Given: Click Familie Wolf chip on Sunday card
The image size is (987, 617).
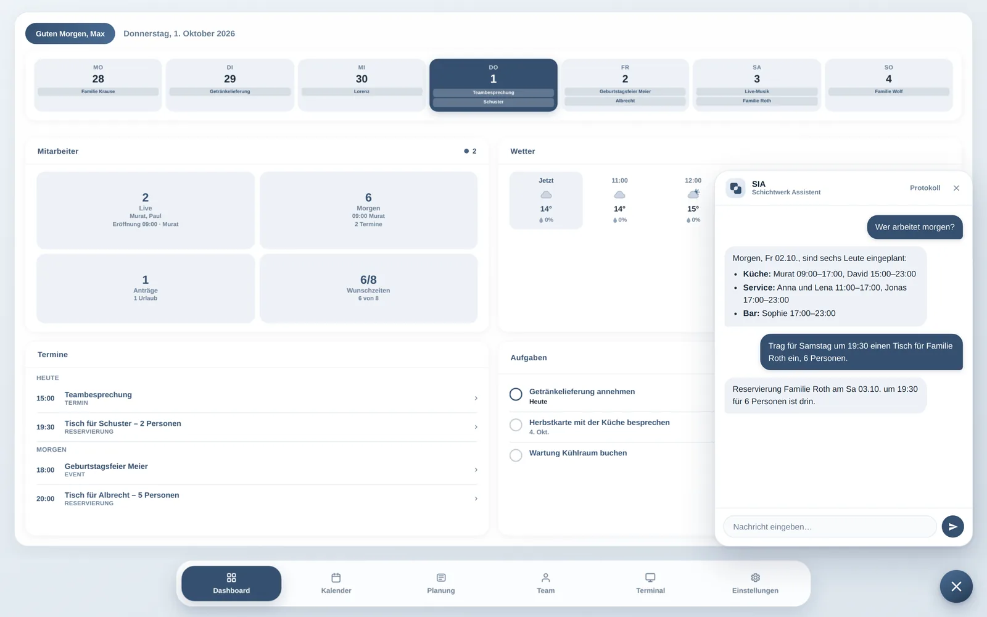Looking at the screenshot, I should (888, 91).
